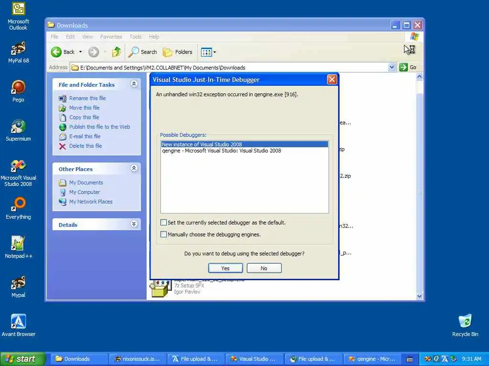The image size is (489, 366).
Task: Select New instance of Visual Studio 2008
Action: [x=244, y=144]
